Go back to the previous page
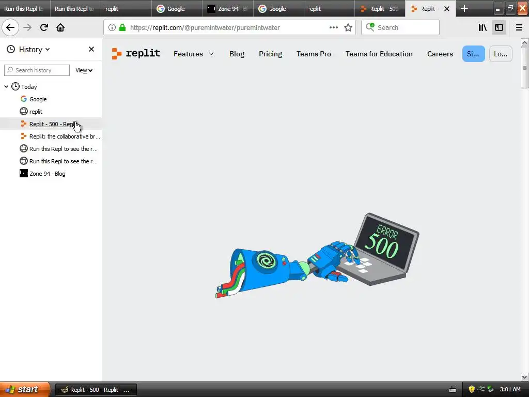Image resolution: width=529 pixels, height=397 pixels. point(10,28)
